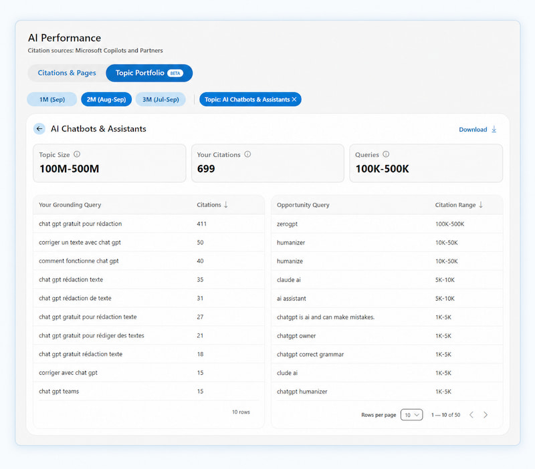Click the 411 citations value

click(202, 224)
